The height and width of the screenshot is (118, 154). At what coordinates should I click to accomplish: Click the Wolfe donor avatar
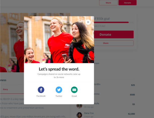pyautogui.click(x=79, y=106)
